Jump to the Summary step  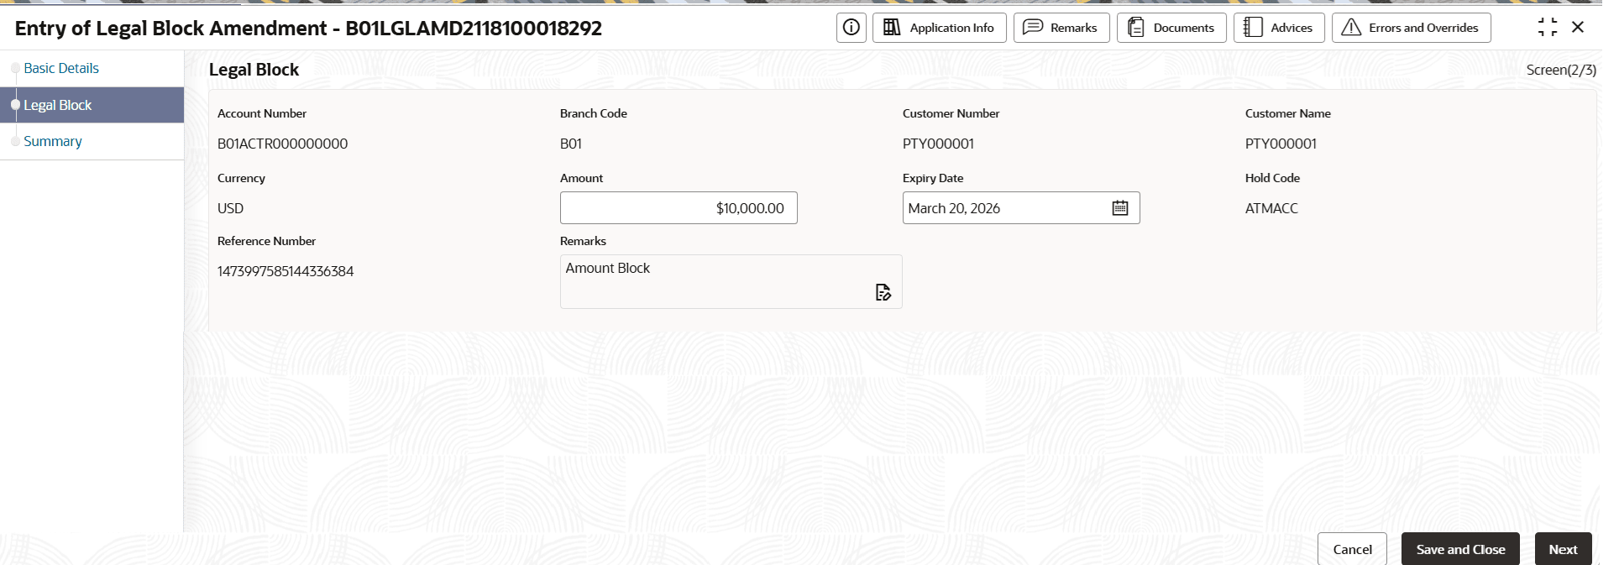(53, 141)
